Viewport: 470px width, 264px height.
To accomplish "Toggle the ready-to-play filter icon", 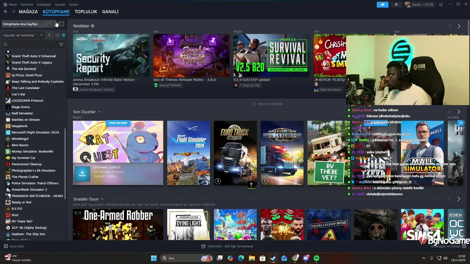I will click(64, 35).
